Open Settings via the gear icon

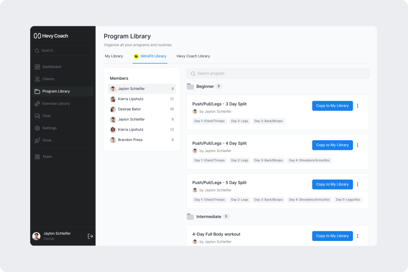coord(37,128)
